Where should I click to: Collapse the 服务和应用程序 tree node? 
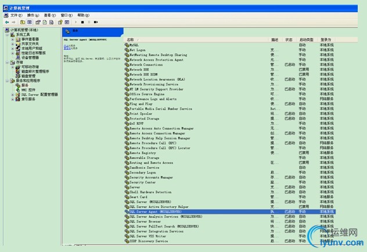[7, 81]
